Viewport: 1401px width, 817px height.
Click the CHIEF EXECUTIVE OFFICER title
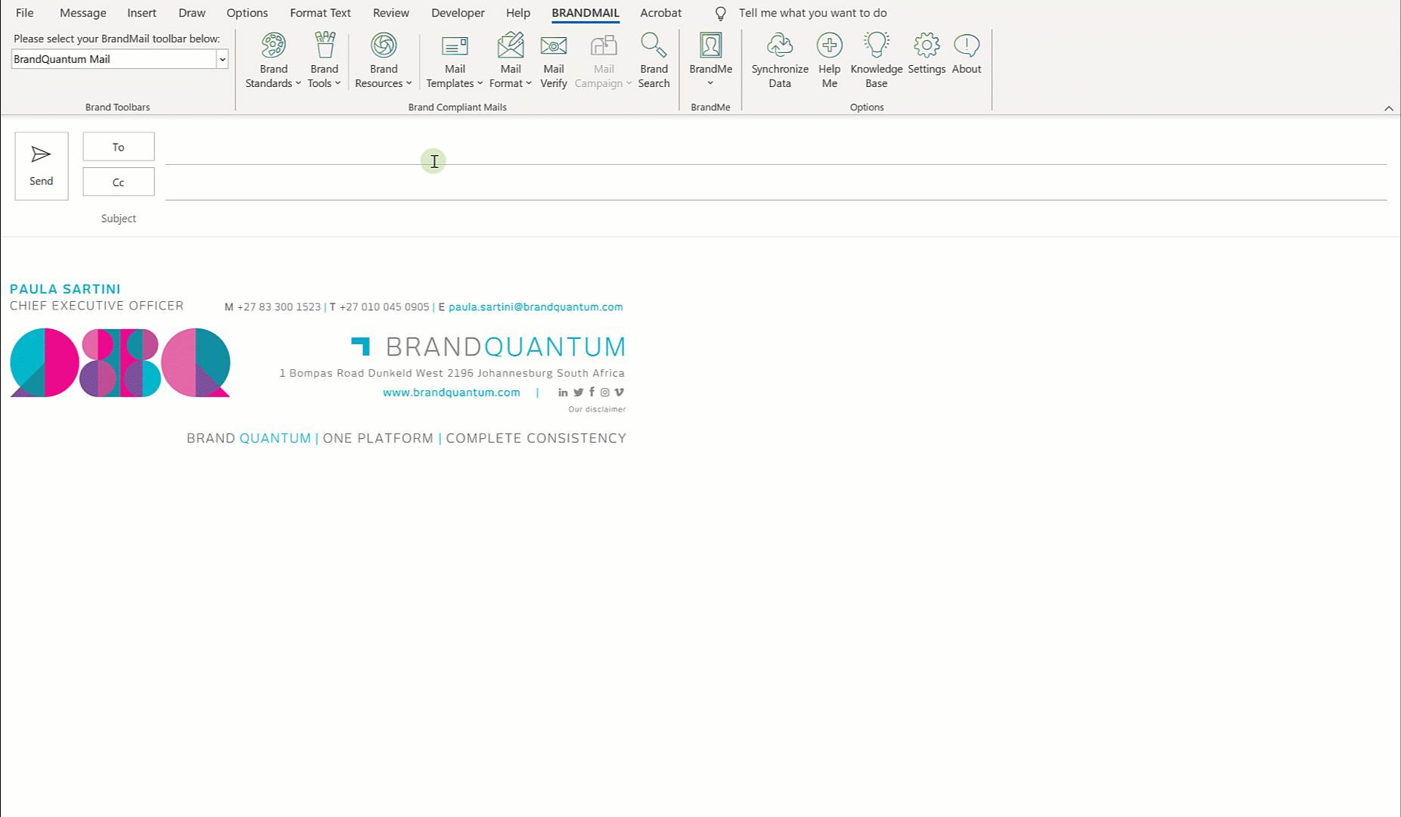coord(97,306)
